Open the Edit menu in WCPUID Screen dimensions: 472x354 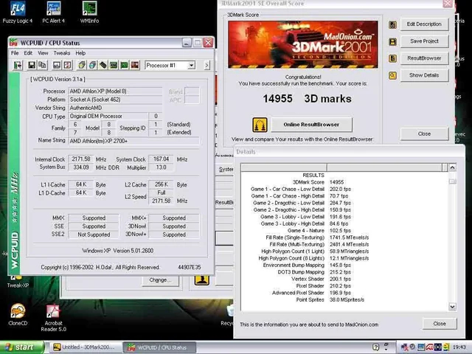coord(28,53)
